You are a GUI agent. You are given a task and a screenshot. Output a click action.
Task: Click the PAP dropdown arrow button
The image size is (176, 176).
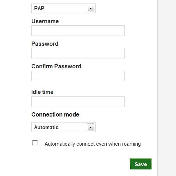point(90,8)
